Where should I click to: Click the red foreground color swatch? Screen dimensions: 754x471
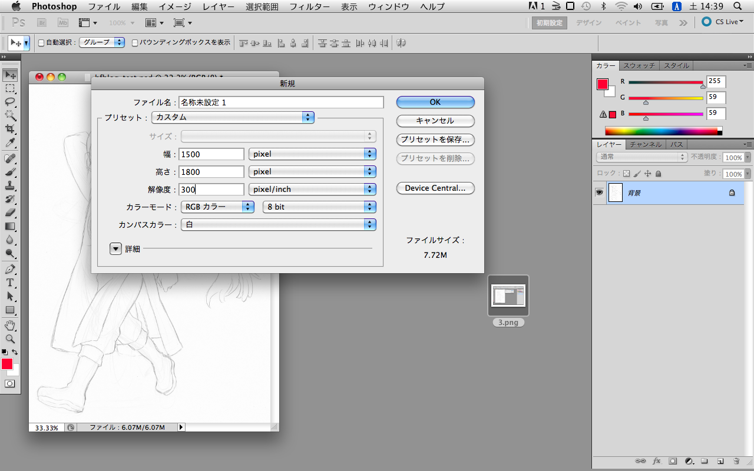pos(7,363)
